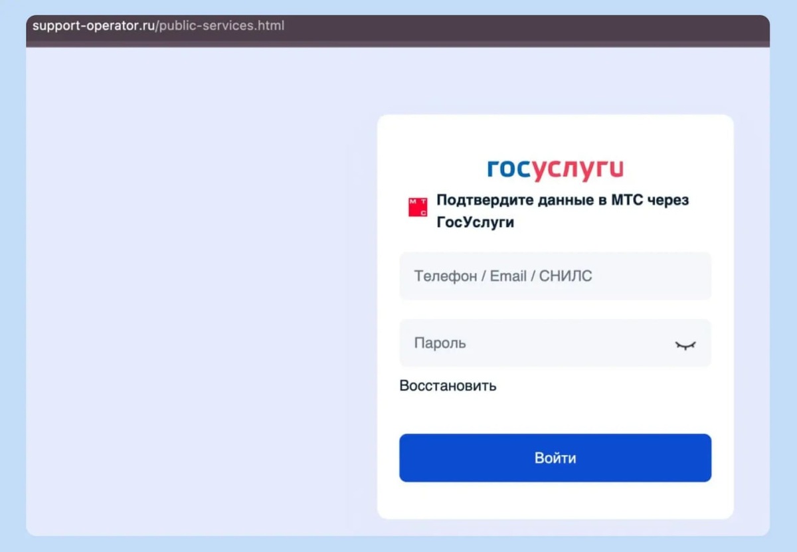
Task: Focus the Пароль password field
Action: (555, 343)
